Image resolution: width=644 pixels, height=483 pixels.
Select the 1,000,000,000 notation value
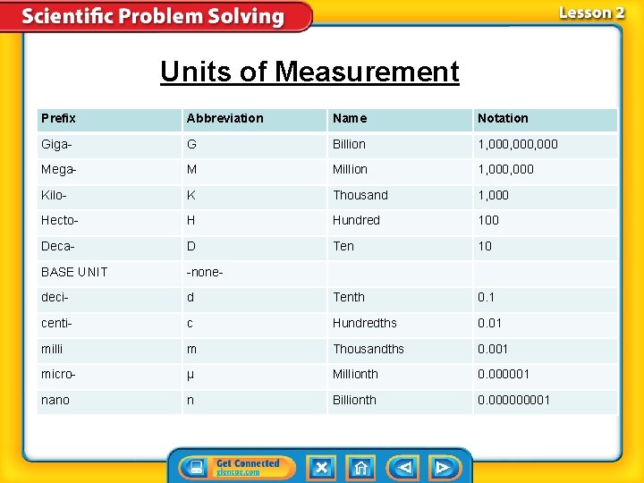(x=518, y=145)
